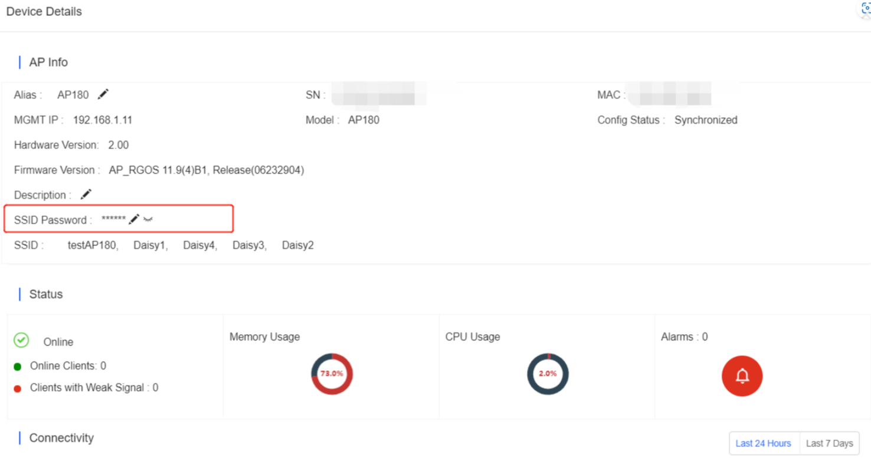Switch to the Last 7 Days tab
Screen dimensions: 871x458
coord(829,443)
